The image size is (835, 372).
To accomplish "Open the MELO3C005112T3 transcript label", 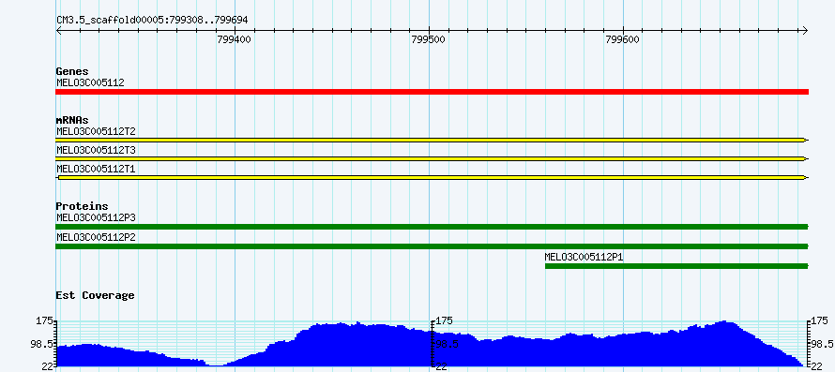I will (96, 150).
